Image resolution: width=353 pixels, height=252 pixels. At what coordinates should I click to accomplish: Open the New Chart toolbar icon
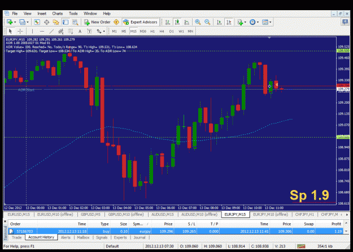point(10,22)
